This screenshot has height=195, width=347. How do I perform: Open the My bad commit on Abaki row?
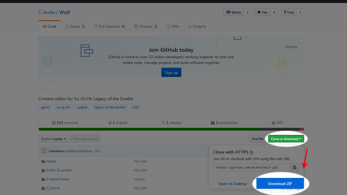(140, 161)
